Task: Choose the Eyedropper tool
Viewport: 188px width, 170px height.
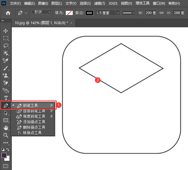Action: pos(5,61)
